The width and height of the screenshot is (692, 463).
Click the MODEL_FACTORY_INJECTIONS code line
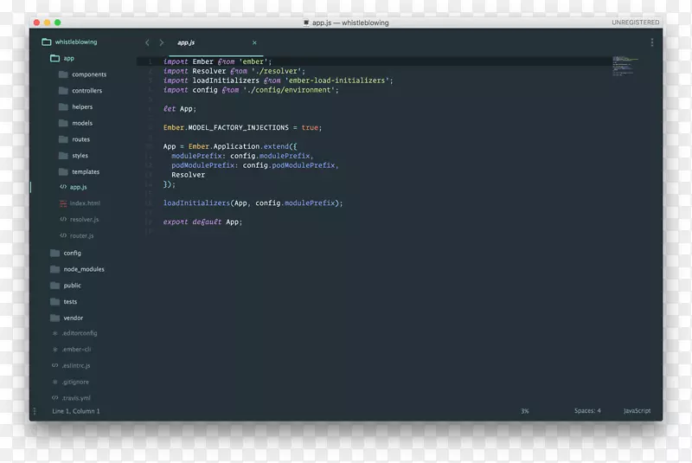[243, 127]
